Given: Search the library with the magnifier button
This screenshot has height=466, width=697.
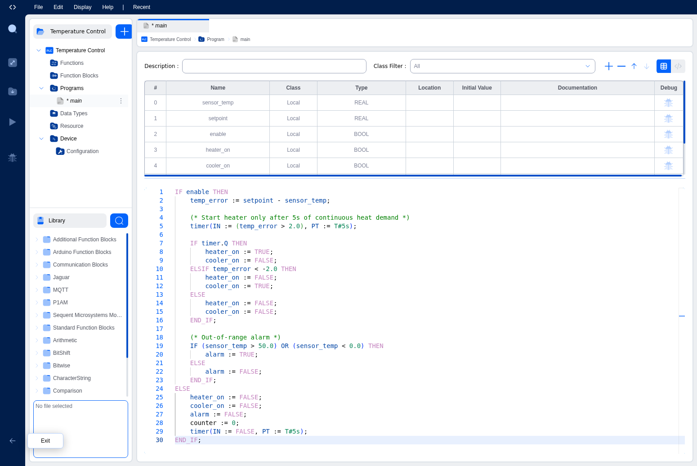Looking at the screenshot, I should point(119,221).
